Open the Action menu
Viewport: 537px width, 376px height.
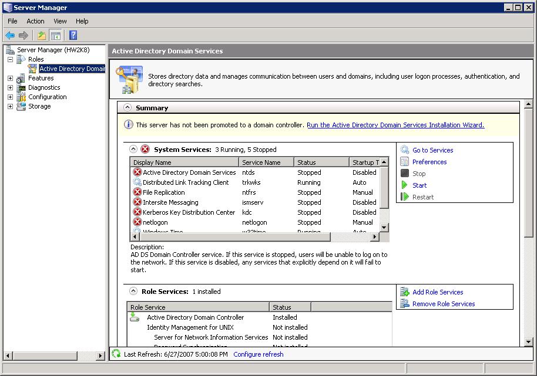click(x=35, y=21)
